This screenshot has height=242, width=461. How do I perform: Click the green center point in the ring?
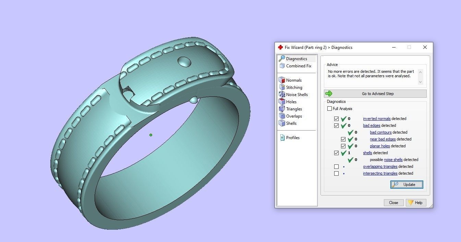(151, 135)
